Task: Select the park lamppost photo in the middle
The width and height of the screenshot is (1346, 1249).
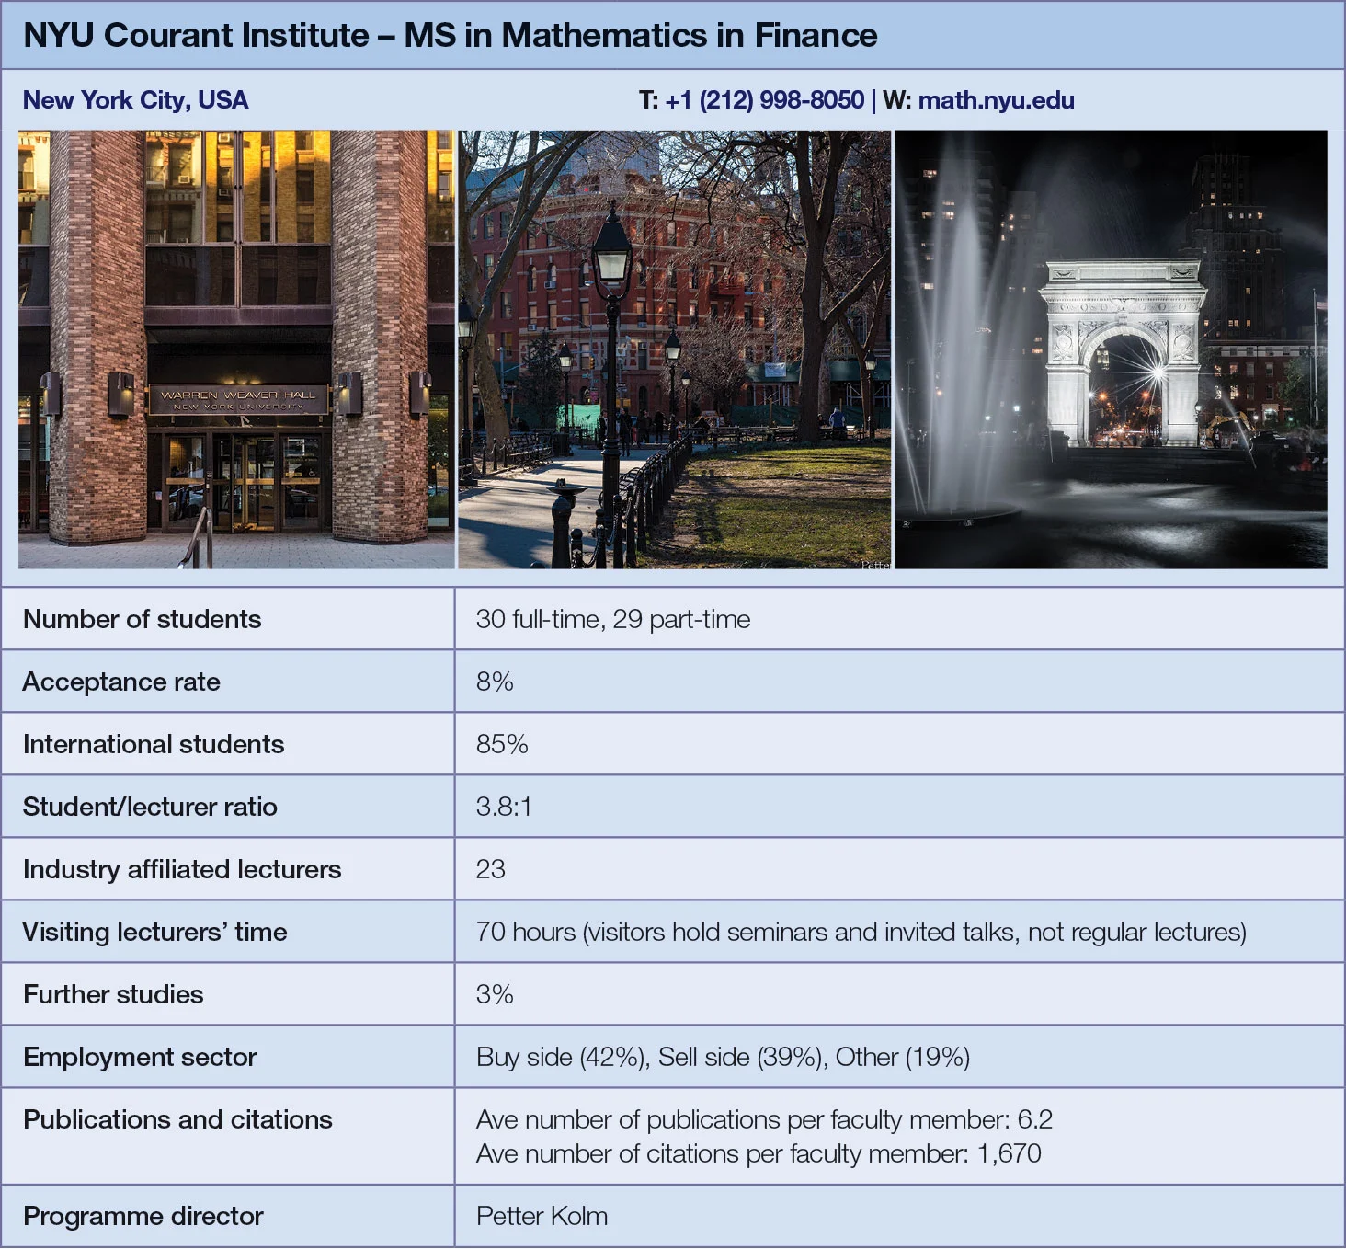Action: 674,349
